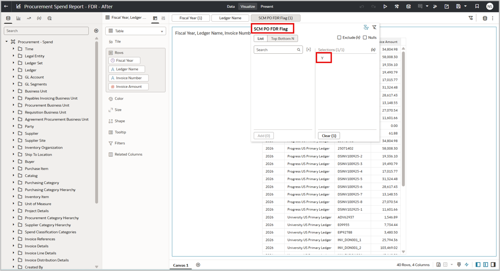
Task: Click the Ledger Name filter chip
Action: point(230,18)
